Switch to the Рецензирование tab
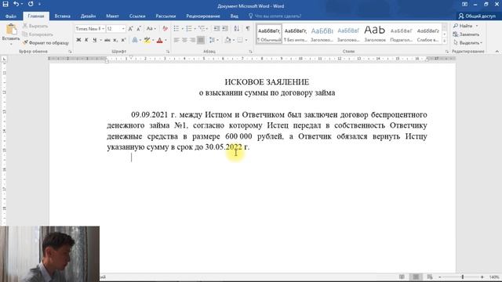Screen dimensions: 502x282 203,16
